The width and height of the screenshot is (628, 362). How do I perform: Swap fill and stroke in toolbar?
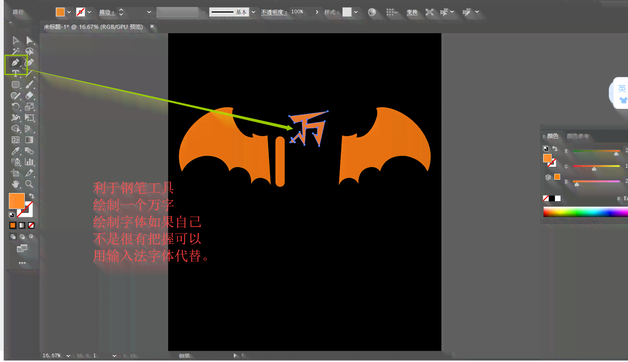[31, 196]
